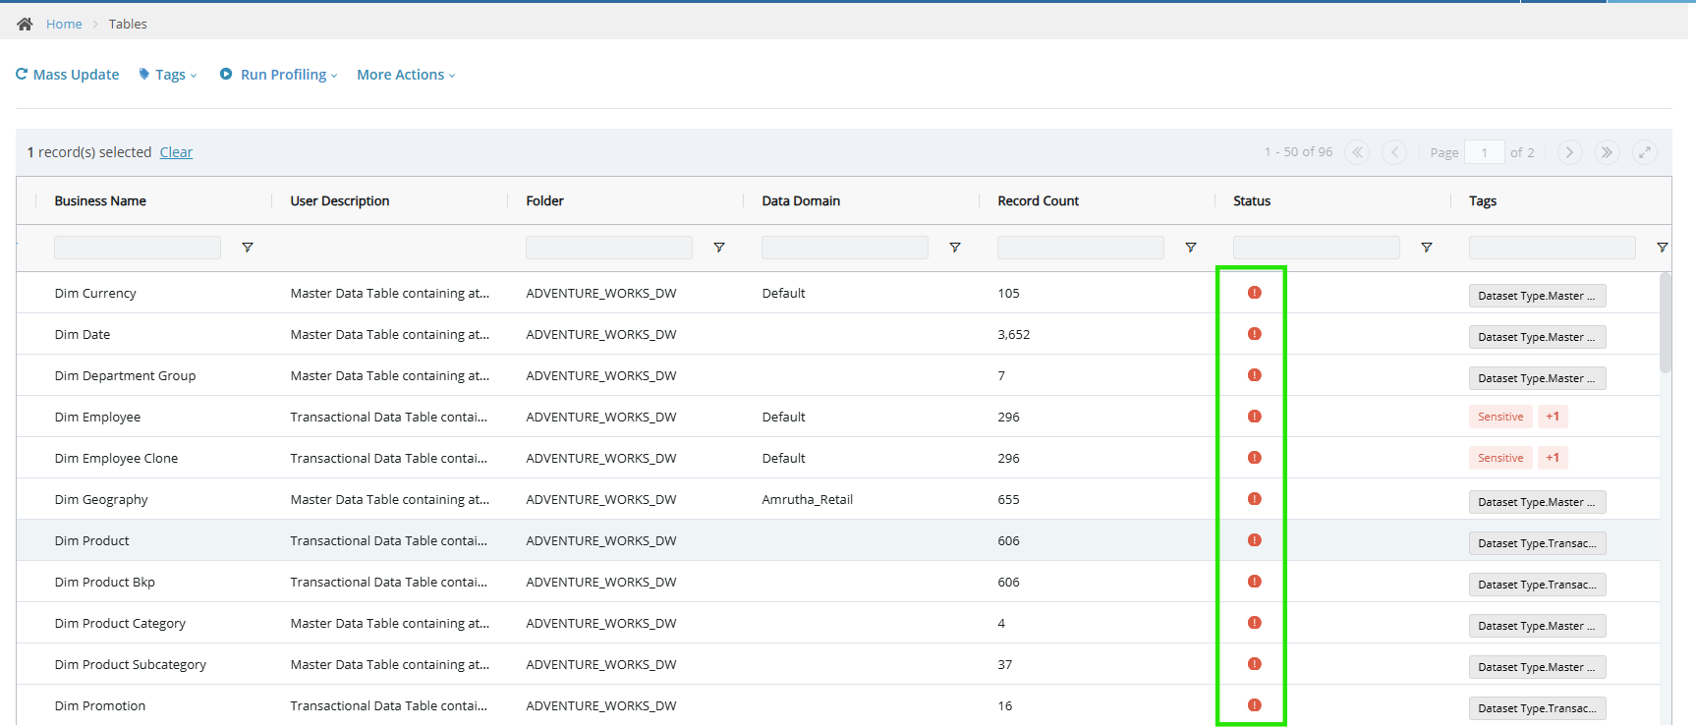Click the status alert icon for Dim Product

pos(1255,540)
